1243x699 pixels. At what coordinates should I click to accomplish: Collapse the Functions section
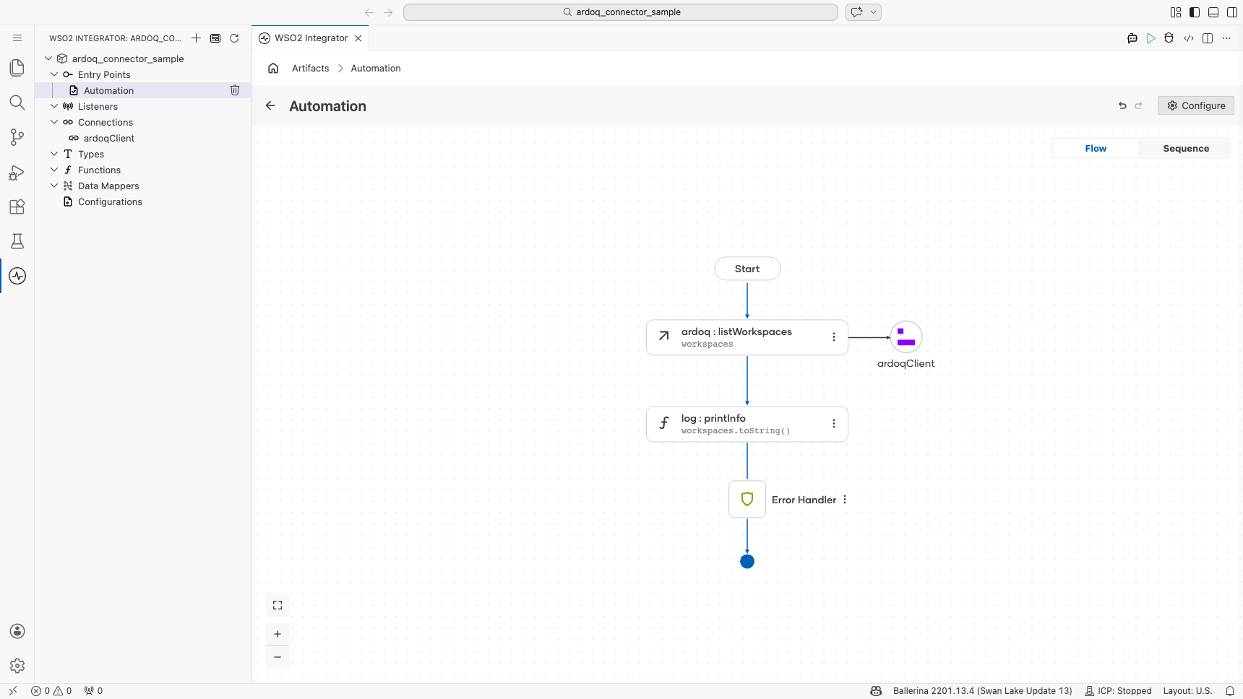pyautogui.click(x=54, y=170)
